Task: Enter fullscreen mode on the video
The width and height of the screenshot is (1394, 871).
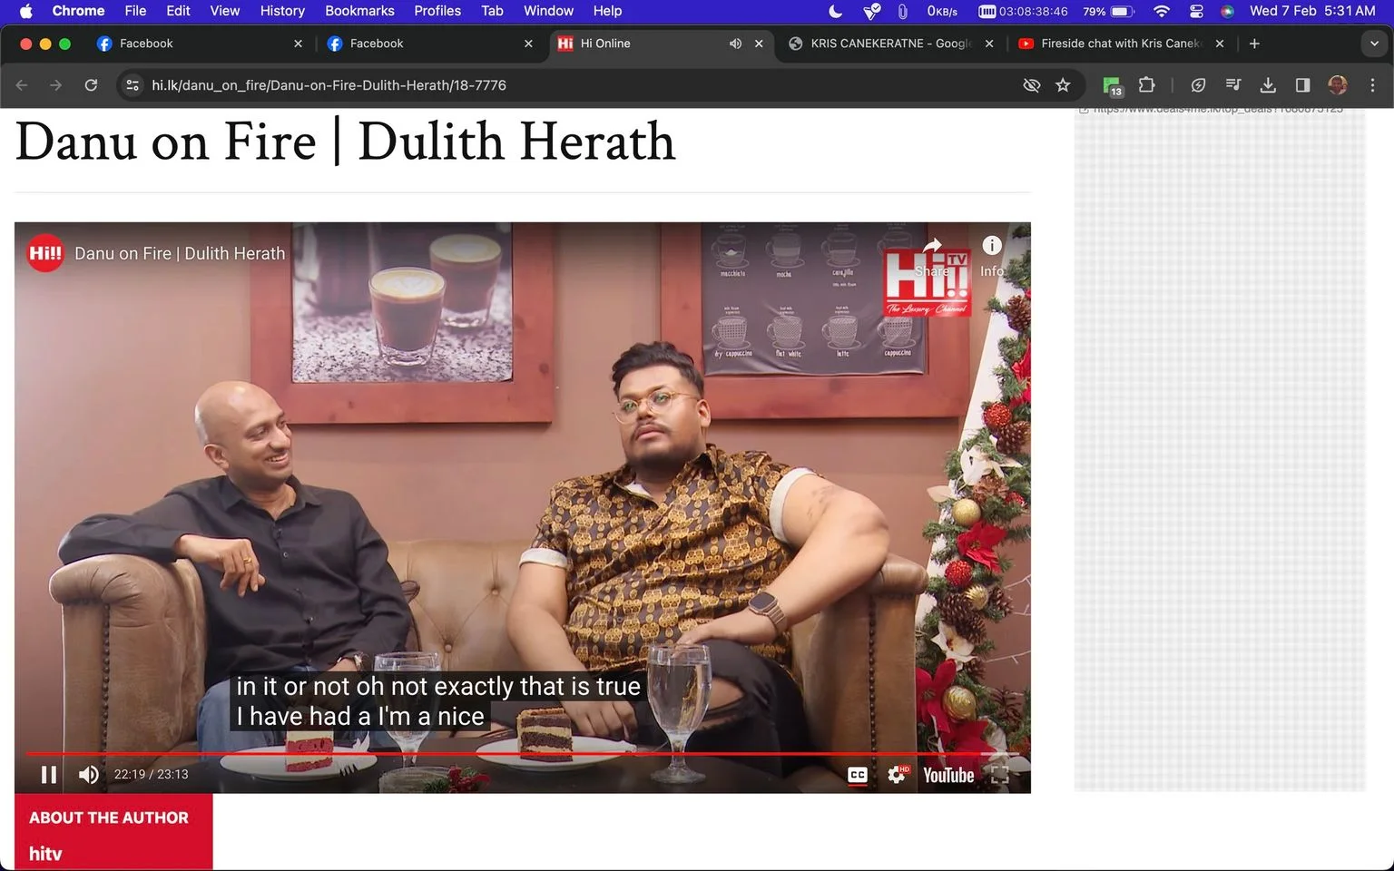Action: point(1000,775)
